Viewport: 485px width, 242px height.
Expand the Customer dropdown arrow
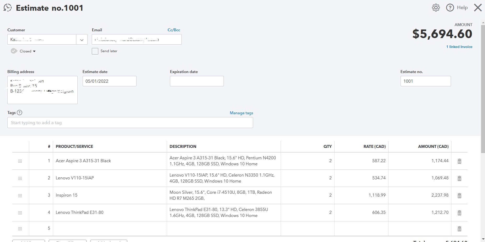click(x=82, y=40)
